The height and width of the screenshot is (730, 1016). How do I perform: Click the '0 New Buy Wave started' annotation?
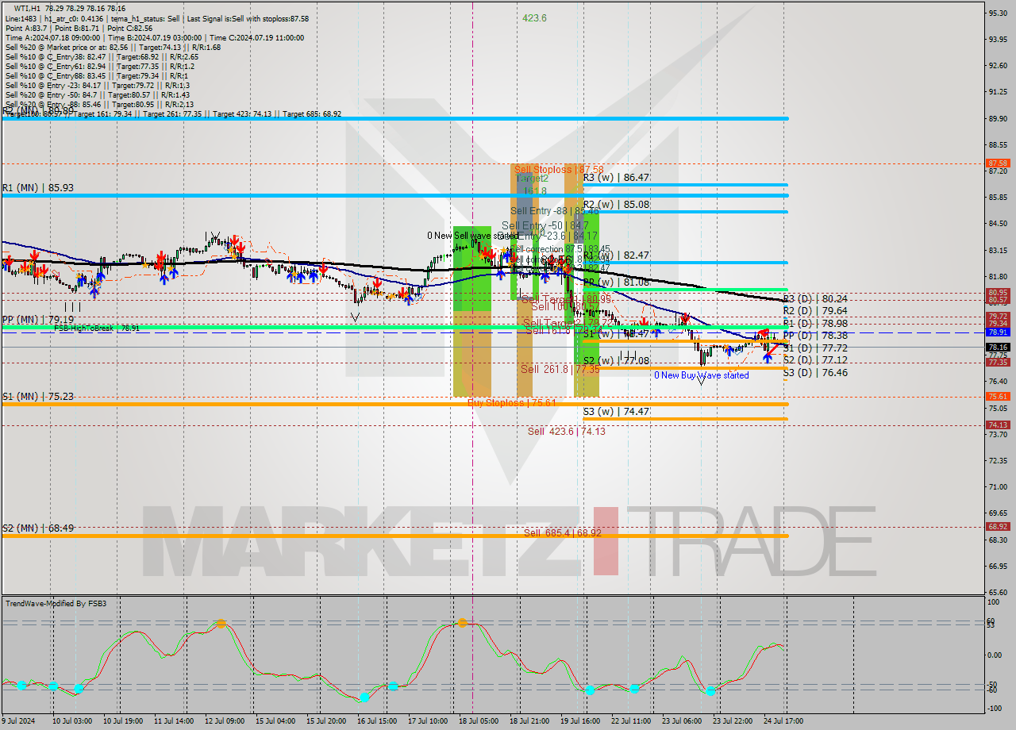[702, 375]
